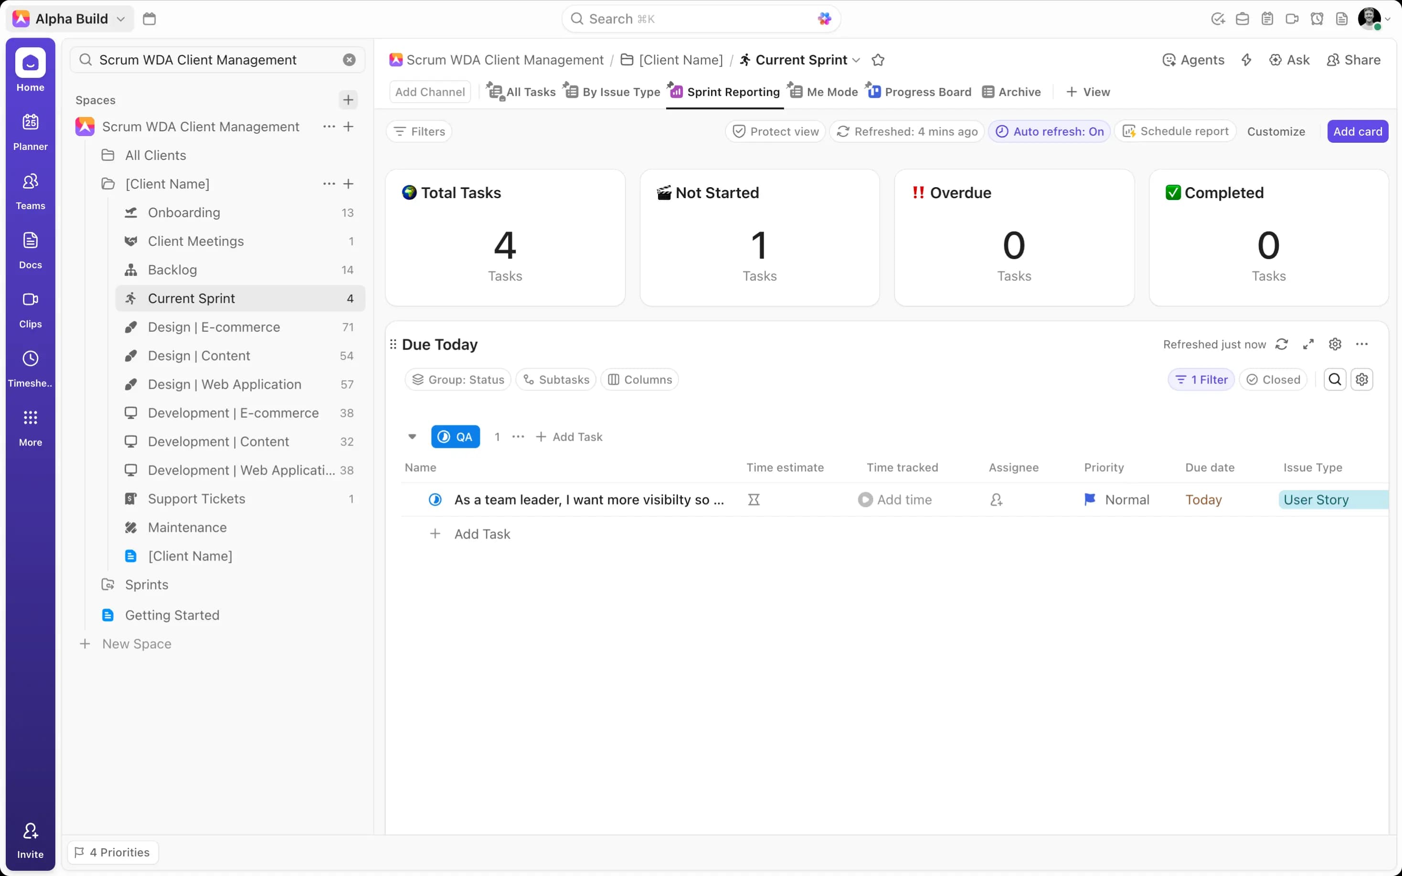Toggle the Closed tasks filter
This screenshot has height=876, width=1402.
pyautogui.click(x=1273, y=380)
